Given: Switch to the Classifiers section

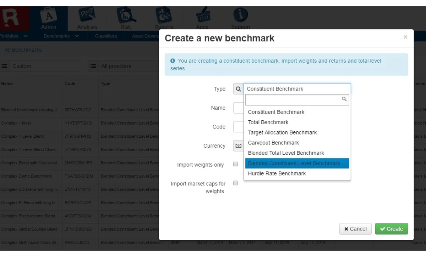Looking at the screenshot, I should pyautogui.click(x=105, y=36).
